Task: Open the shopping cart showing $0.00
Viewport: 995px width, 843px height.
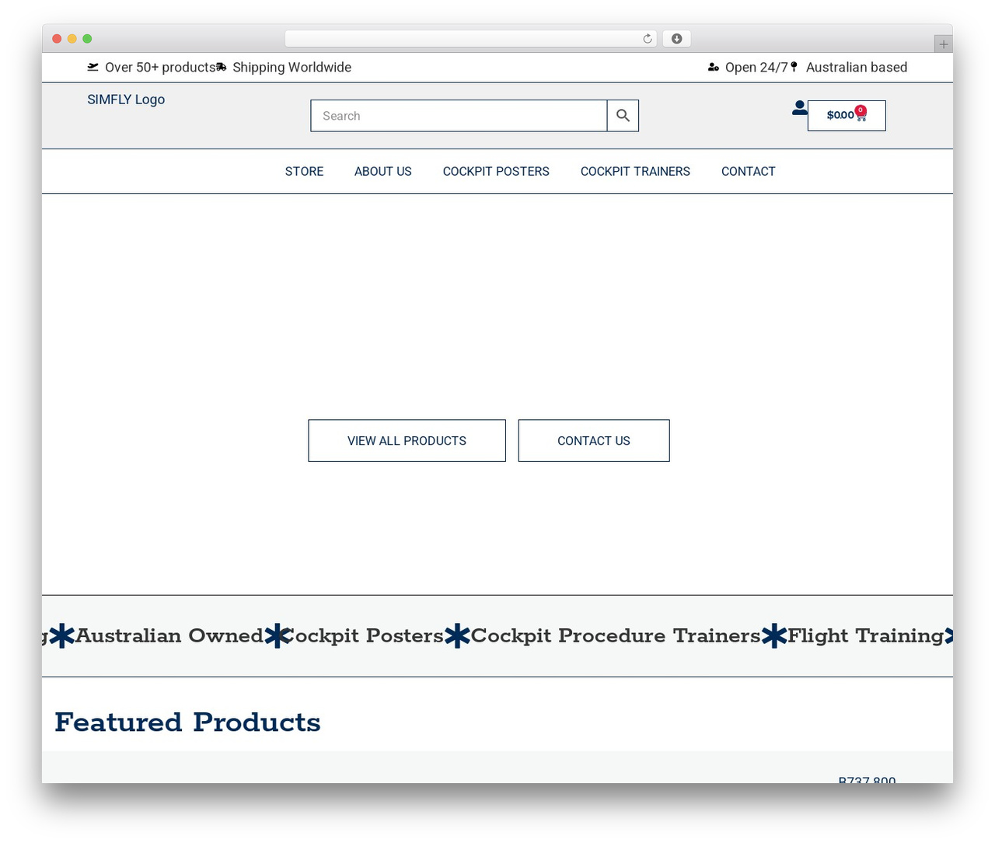Action: point(847,116)
